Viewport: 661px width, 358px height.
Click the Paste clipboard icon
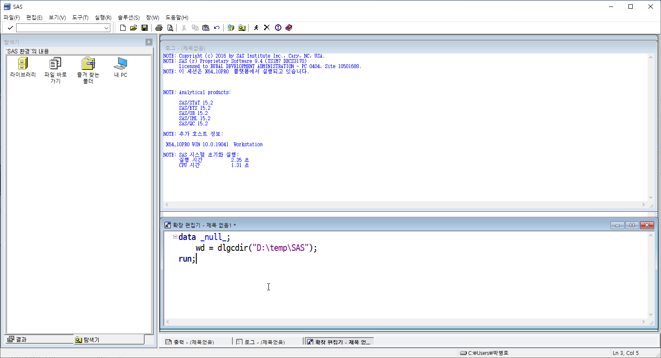pos(206,28)
